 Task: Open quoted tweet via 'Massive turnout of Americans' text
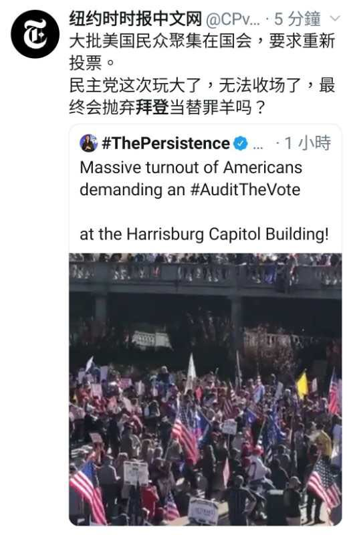coord(191,168)
